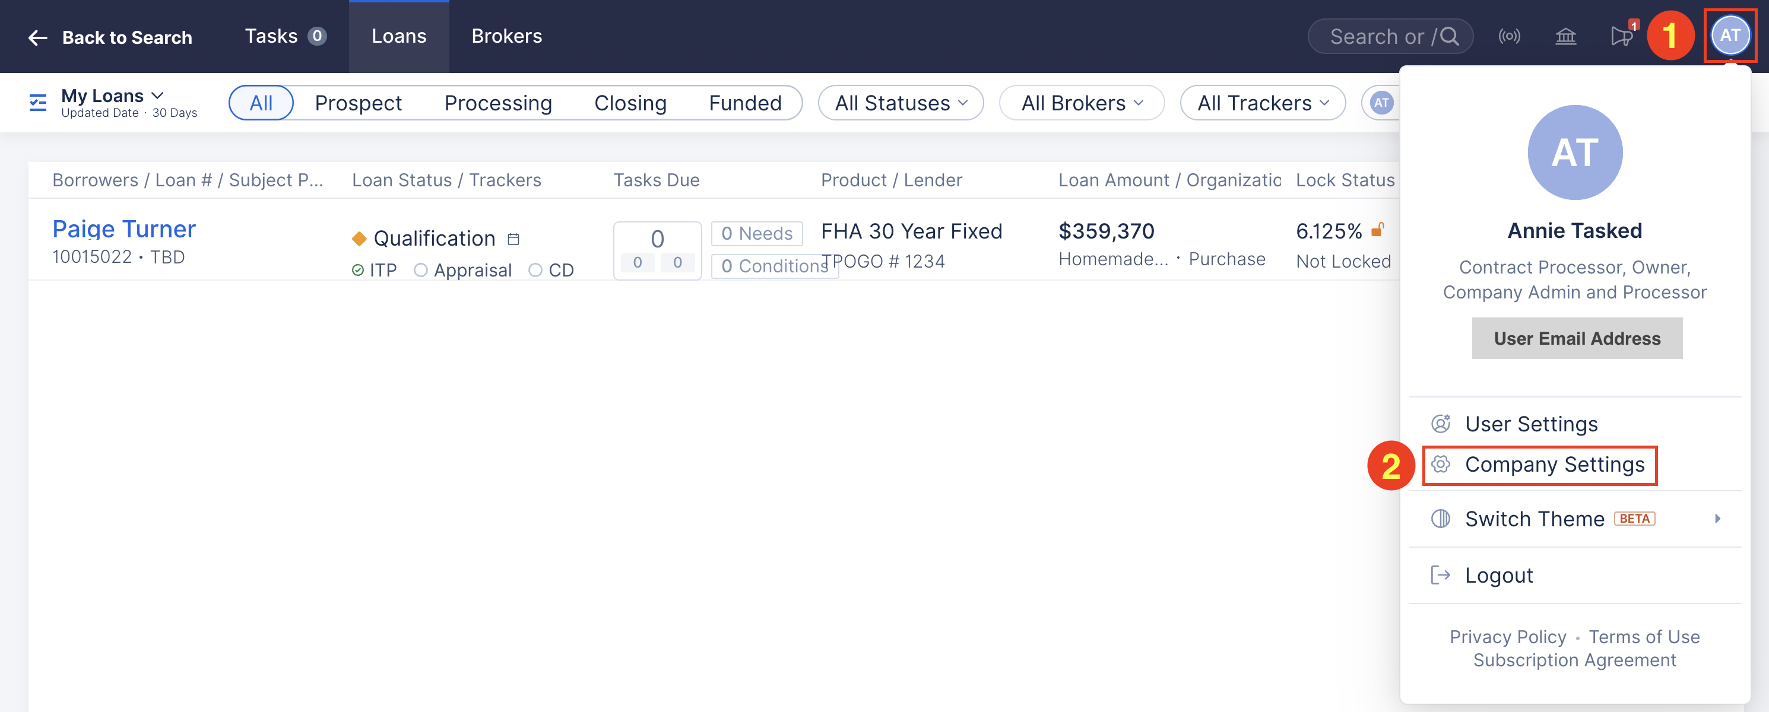This screenshot has width=1769, height=712.
Task: Click the broadcast signal icon
Action: (x=1509, y=36)
